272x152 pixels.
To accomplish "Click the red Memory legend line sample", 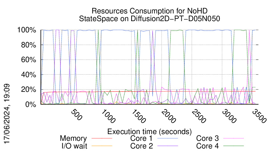I will pos(102,138).
